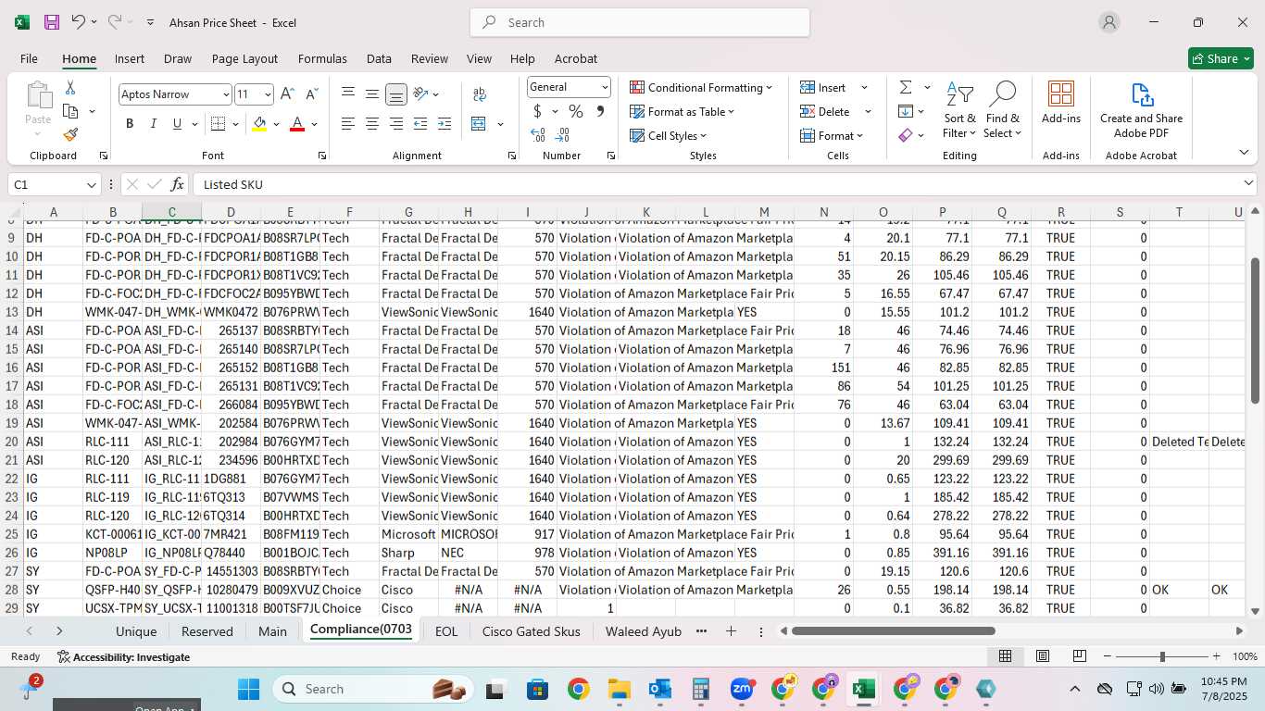Toggle Bottom Align for cell
1265x711 pixels.
pyautogui.click(x=396, y=94)
